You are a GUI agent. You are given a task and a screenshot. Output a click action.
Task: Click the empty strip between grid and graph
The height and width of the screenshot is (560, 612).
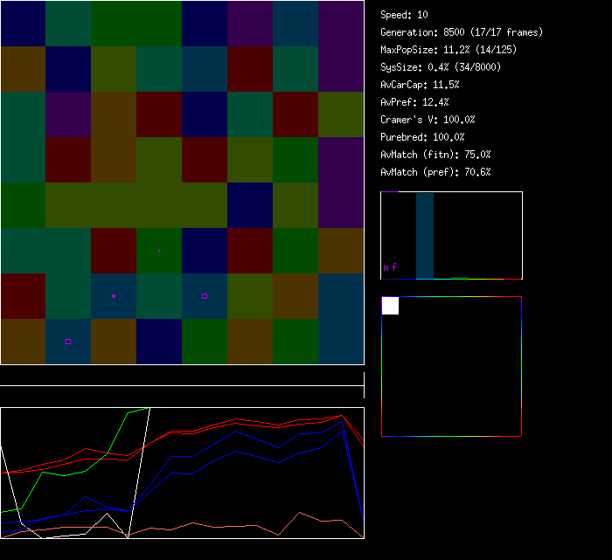(182, 377)
